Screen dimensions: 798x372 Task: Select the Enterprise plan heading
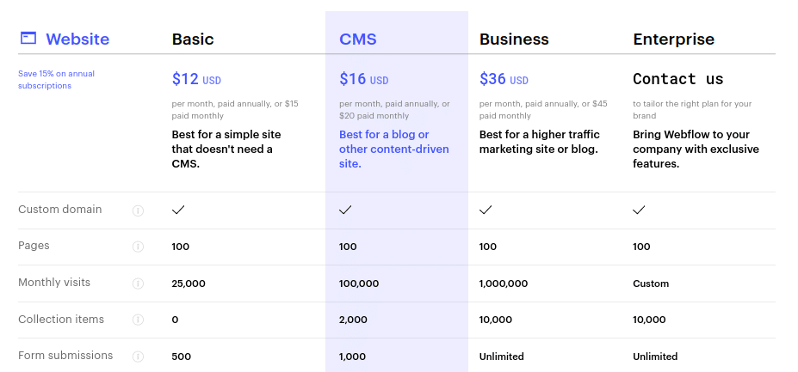click(x=674, y=40)
